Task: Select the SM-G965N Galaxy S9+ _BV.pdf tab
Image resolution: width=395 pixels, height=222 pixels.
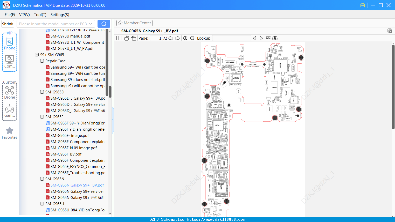Action: coord(150,31)
